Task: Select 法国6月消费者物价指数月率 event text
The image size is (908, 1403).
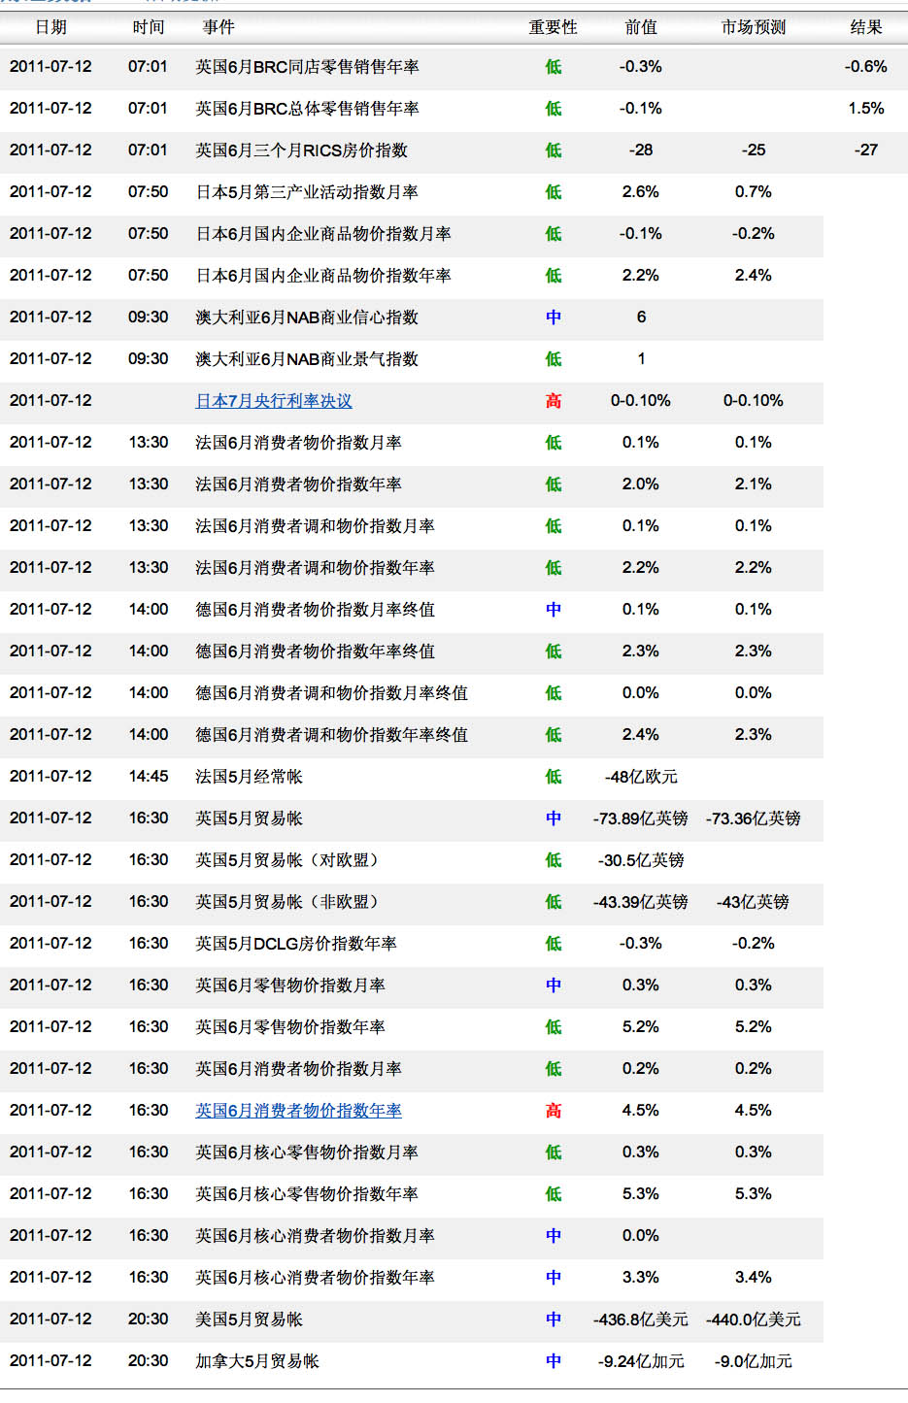Action: (x=298, y=443)
